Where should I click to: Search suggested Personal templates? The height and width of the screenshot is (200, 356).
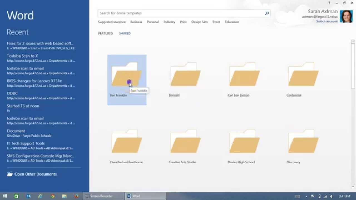pyautogui.click(x=153, y=22)
